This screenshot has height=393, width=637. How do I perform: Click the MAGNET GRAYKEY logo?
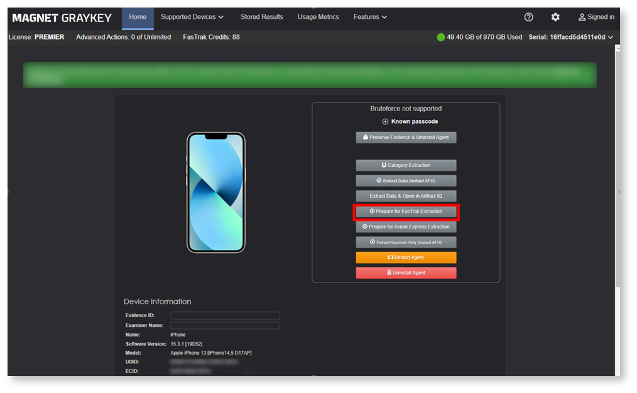(61, 17)
